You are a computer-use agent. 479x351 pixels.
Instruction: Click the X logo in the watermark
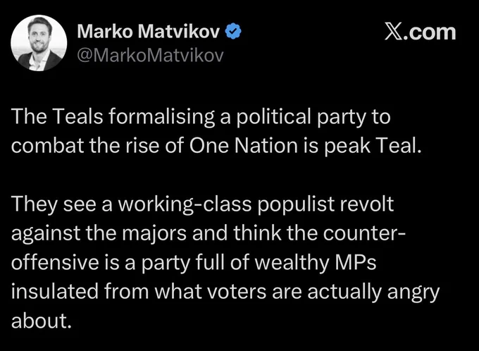pos(393,32)
